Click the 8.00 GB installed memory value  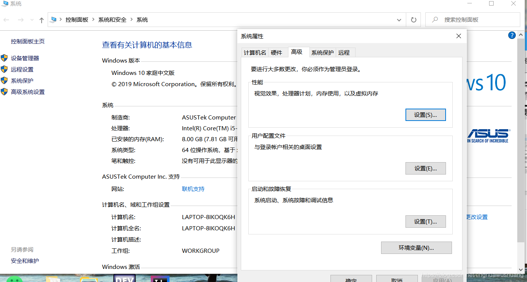(x=210, y=139)
